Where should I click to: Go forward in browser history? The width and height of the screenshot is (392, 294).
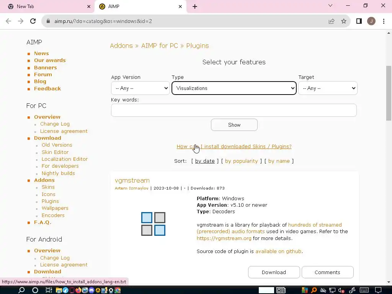[x=21, y=21]
